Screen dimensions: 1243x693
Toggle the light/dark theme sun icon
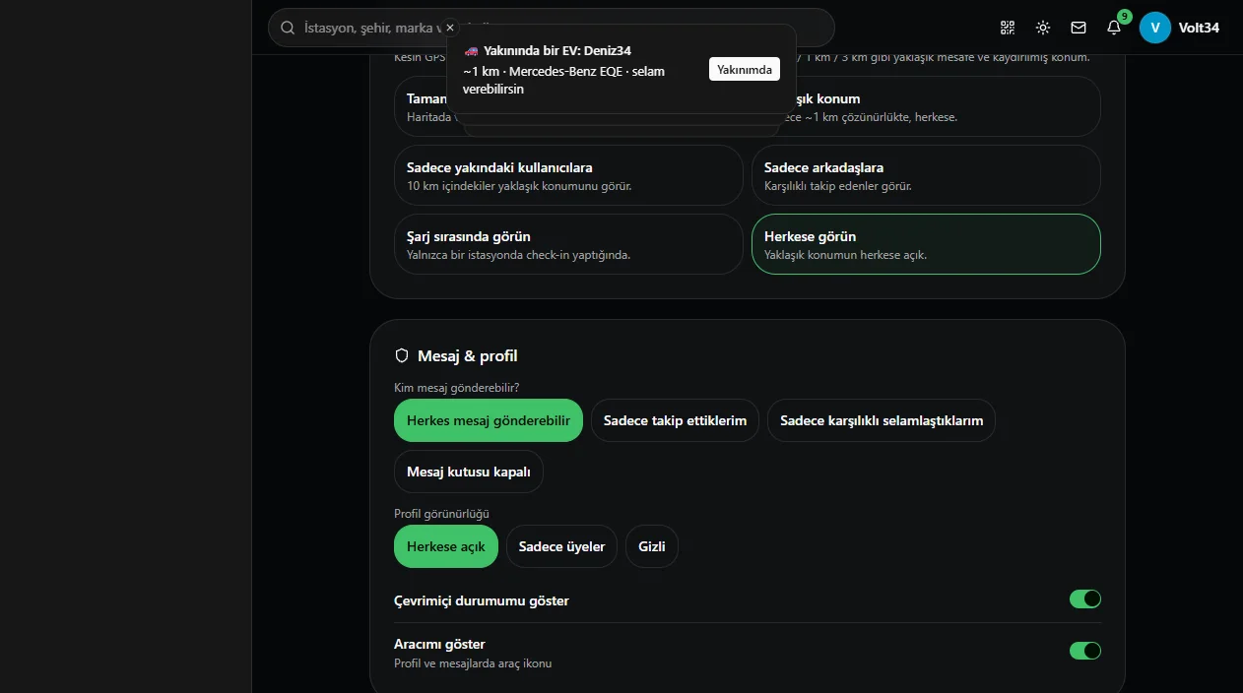[x=1043, y=28]
